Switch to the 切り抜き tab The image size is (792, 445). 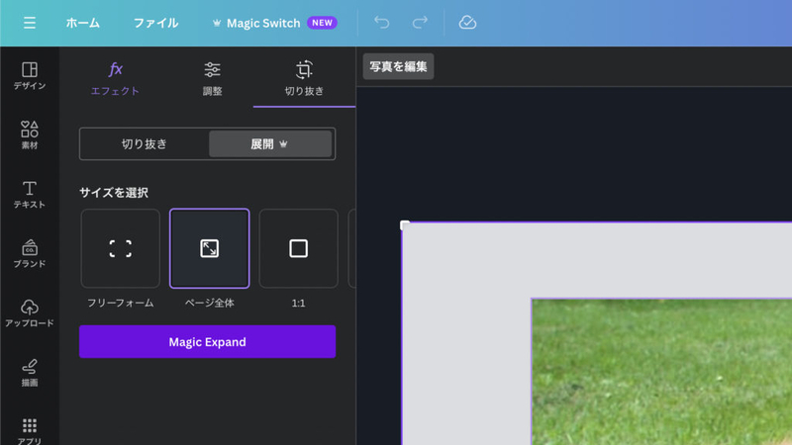(304, 78)
